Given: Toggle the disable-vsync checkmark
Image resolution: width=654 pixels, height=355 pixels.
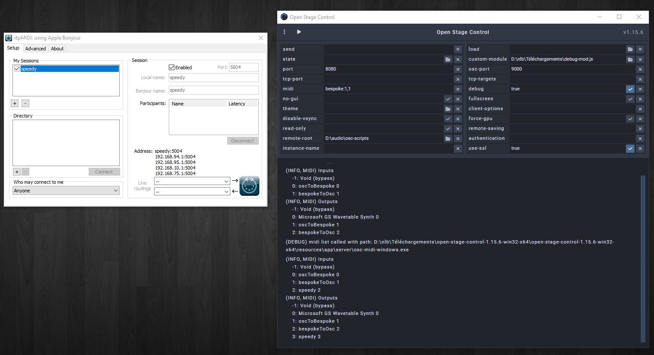Looking at the screenshot, I should coord(448,119).
